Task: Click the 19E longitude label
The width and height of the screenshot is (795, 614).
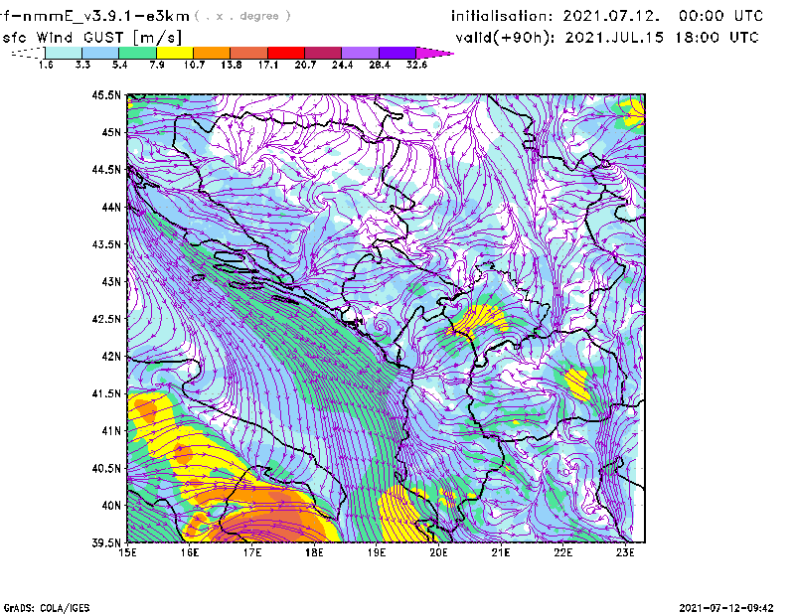Action: coord(377,552)
